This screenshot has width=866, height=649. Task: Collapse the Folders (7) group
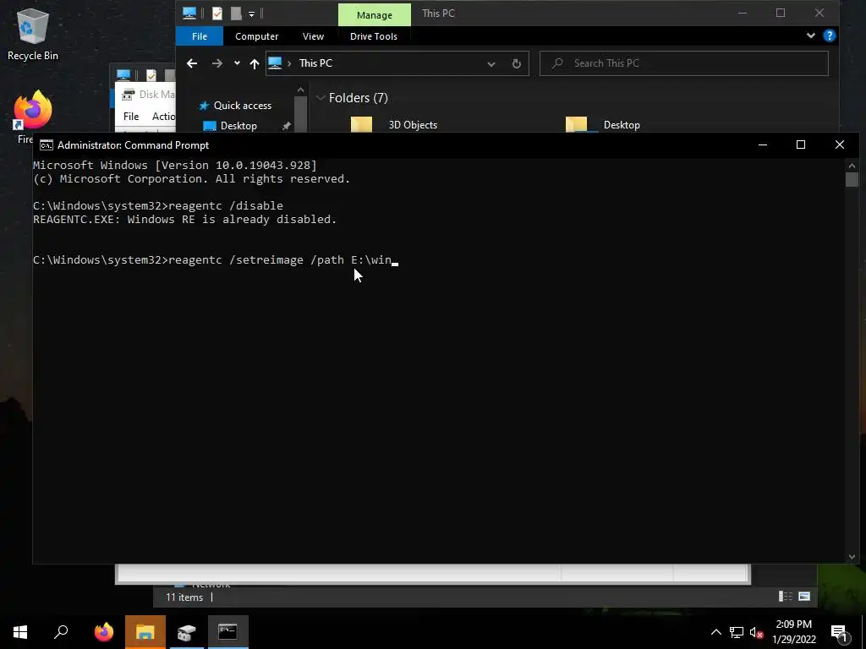tap(320, 98)
